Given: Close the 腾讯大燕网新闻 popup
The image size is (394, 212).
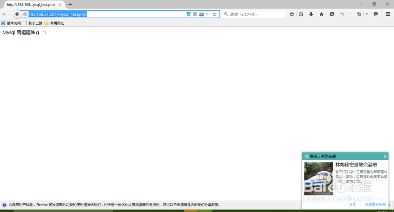Looking at the screenshot, I should pyautogui.click(x=385, y=157).
